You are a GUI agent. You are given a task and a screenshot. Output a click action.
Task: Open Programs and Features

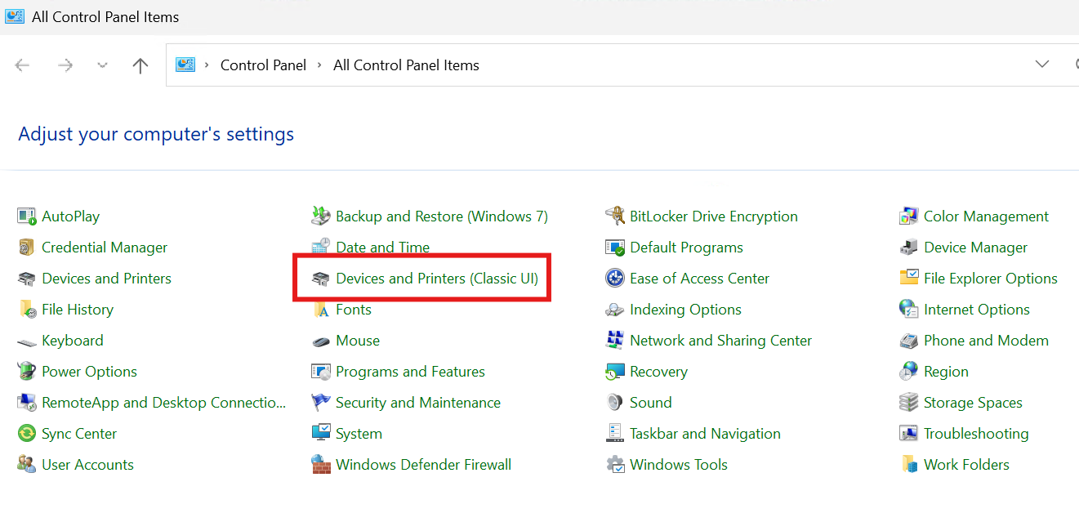[x=410, y=372]
